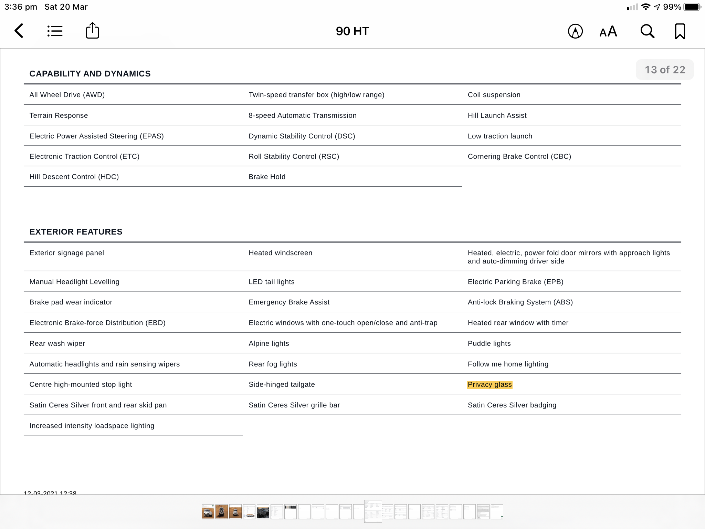
Task: Tap the battery indicator in status bar
Action: point(692,7)
